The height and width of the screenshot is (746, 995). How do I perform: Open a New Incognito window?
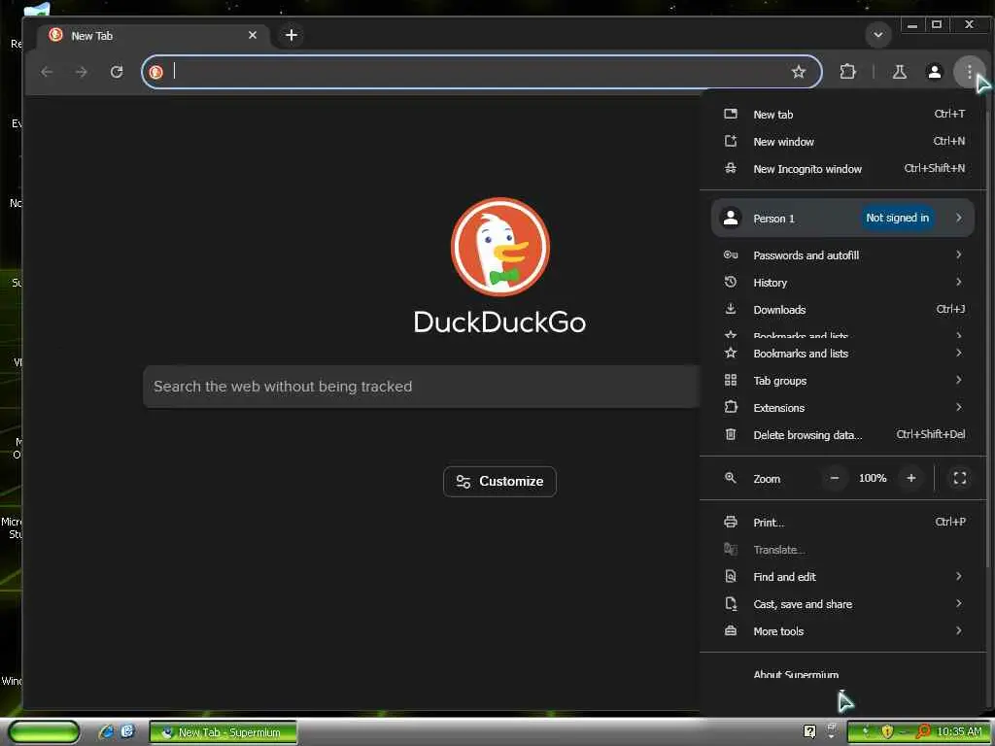tap(844, 169)
